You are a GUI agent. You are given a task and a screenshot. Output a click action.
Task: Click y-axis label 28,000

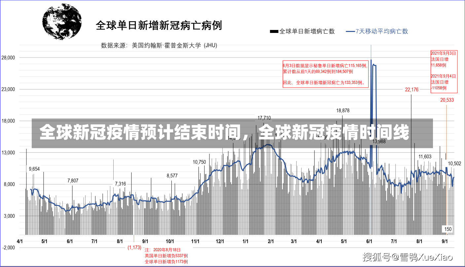(x=9, y=58)
